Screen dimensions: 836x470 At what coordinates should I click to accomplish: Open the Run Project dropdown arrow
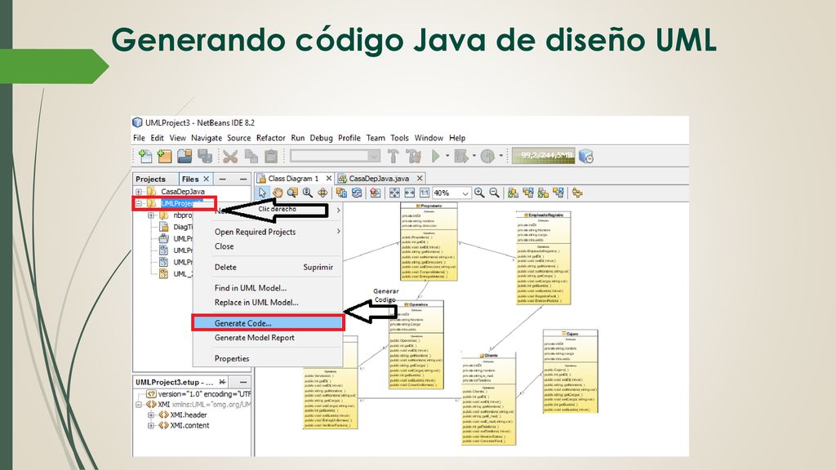point(447,156)
